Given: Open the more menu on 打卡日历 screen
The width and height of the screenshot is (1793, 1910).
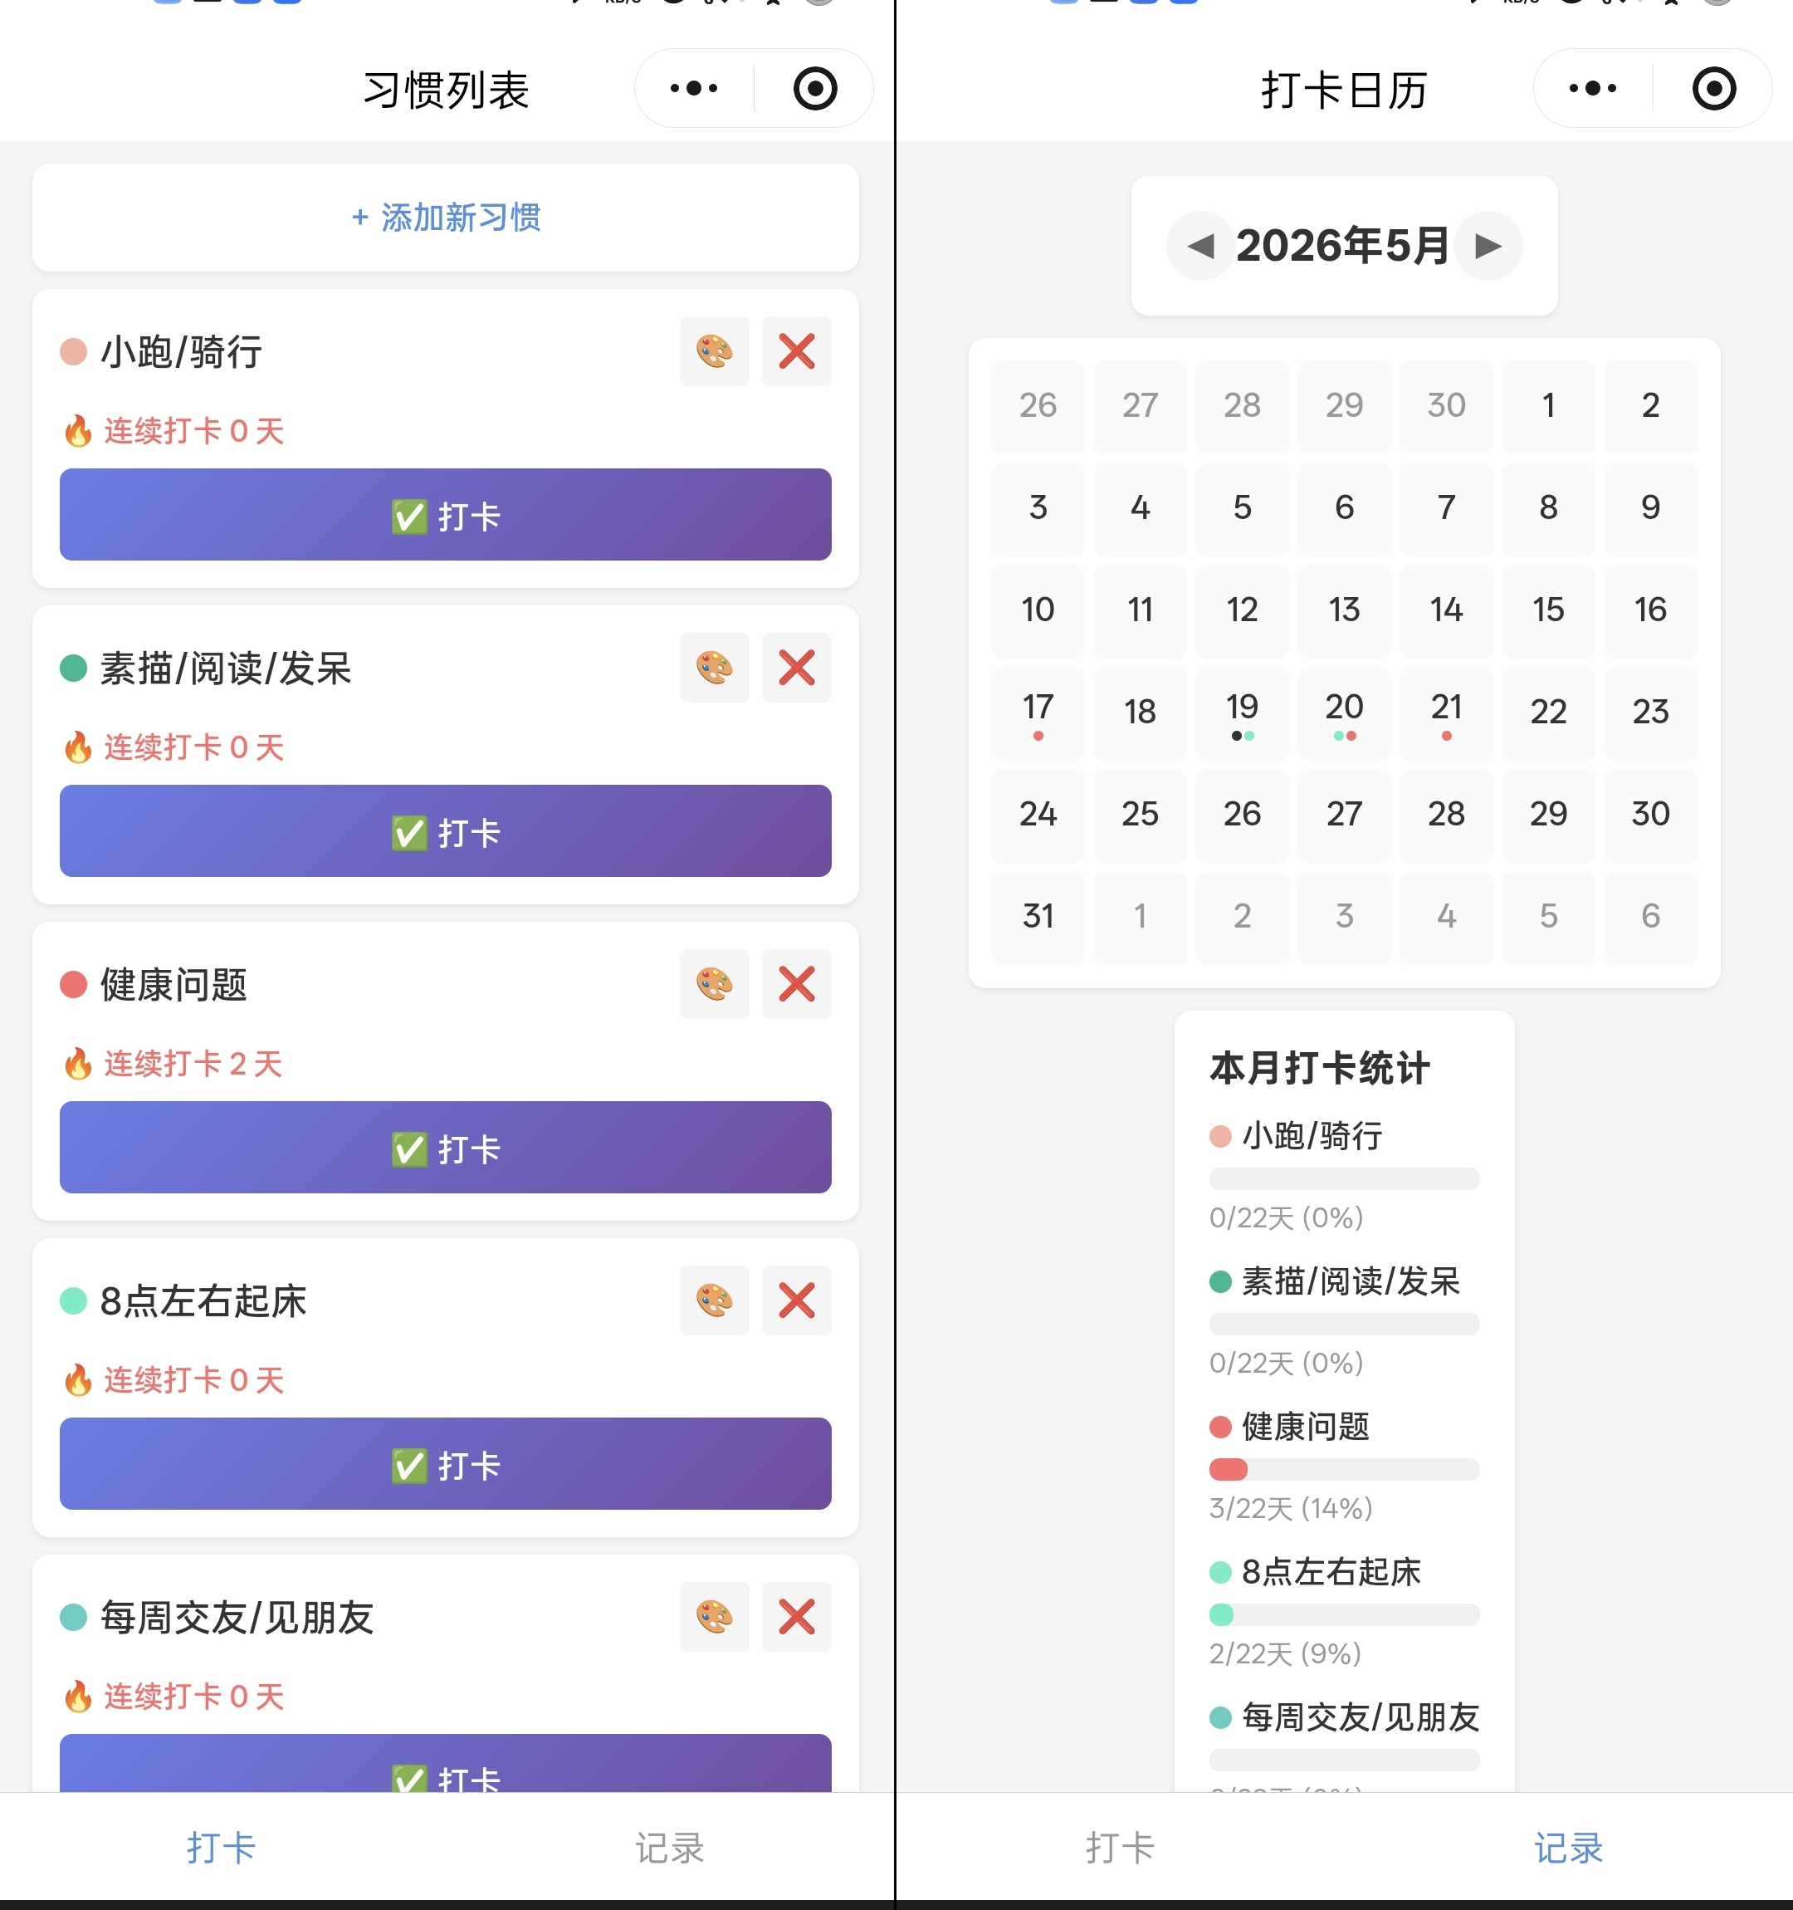Looking at the screenshot, I should click(1592, 88).
